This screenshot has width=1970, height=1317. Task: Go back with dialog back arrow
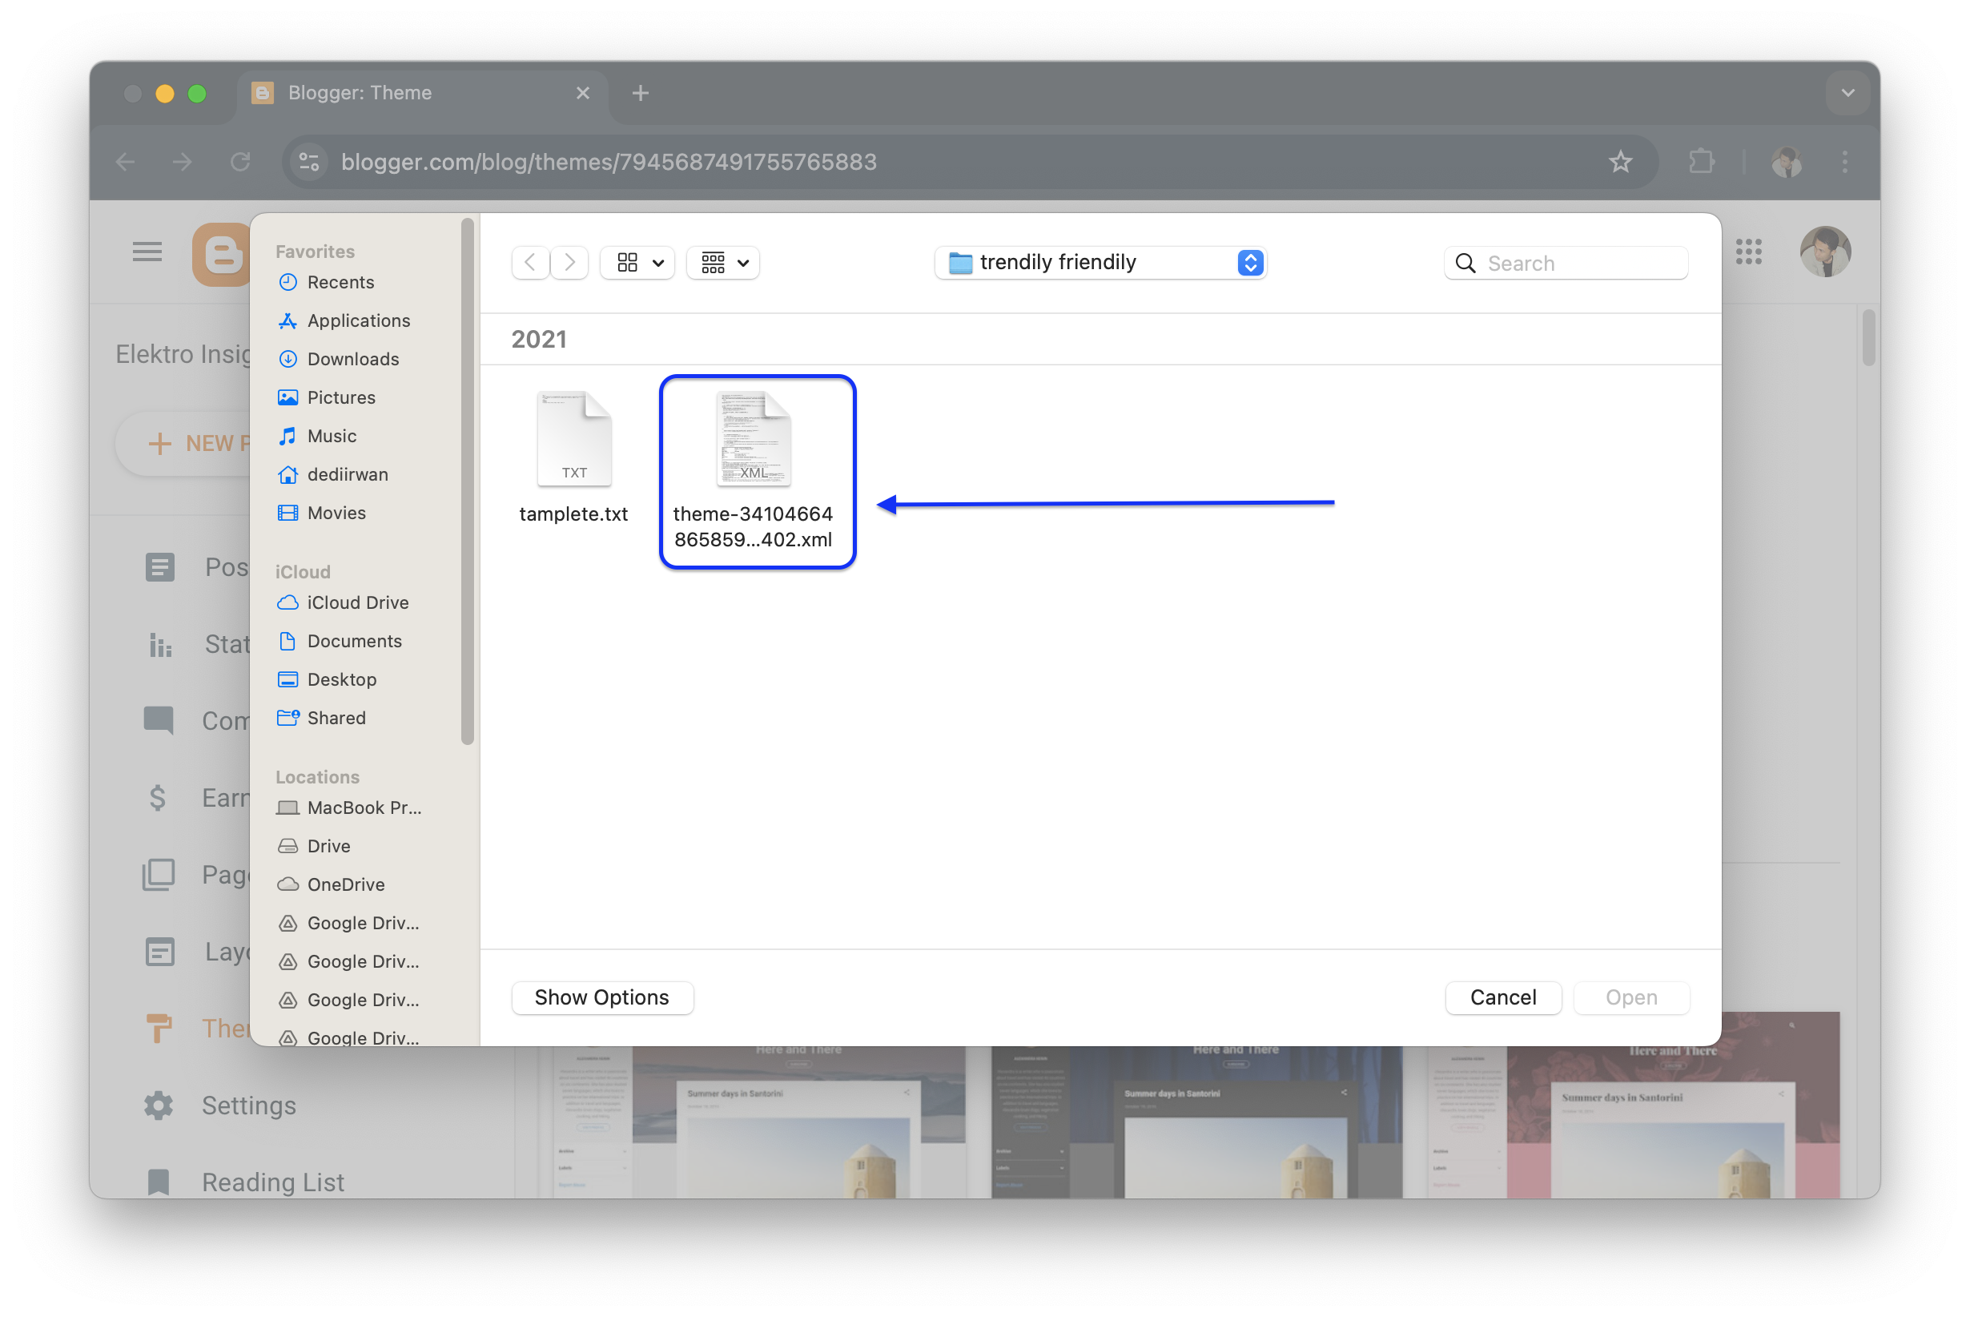530,263
